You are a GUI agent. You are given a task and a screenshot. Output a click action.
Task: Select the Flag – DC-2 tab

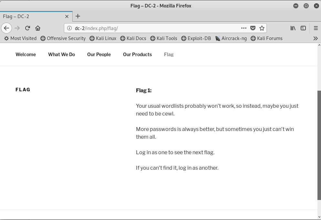pos(36,16)
